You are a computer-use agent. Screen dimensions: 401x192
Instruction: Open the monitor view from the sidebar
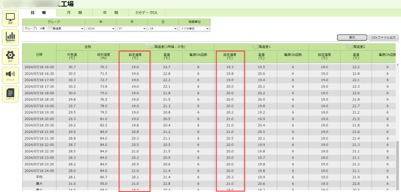tap(10, 18)
